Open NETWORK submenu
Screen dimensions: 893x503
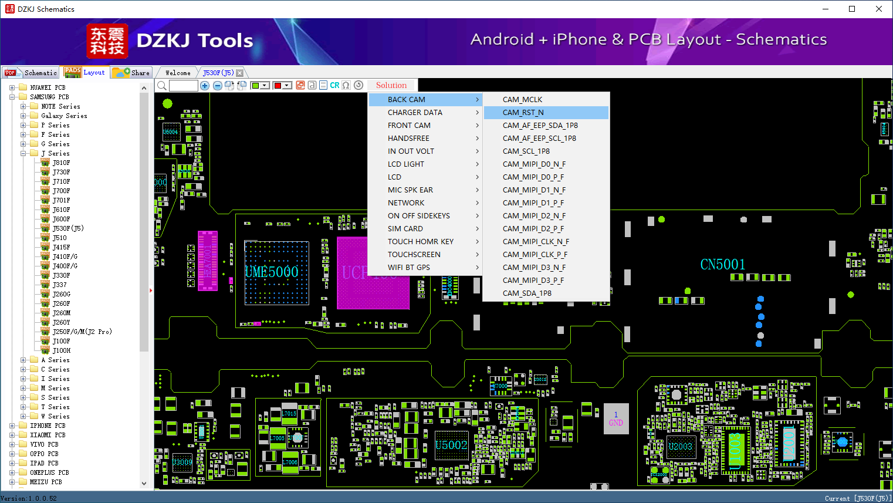tap(426, 203)
